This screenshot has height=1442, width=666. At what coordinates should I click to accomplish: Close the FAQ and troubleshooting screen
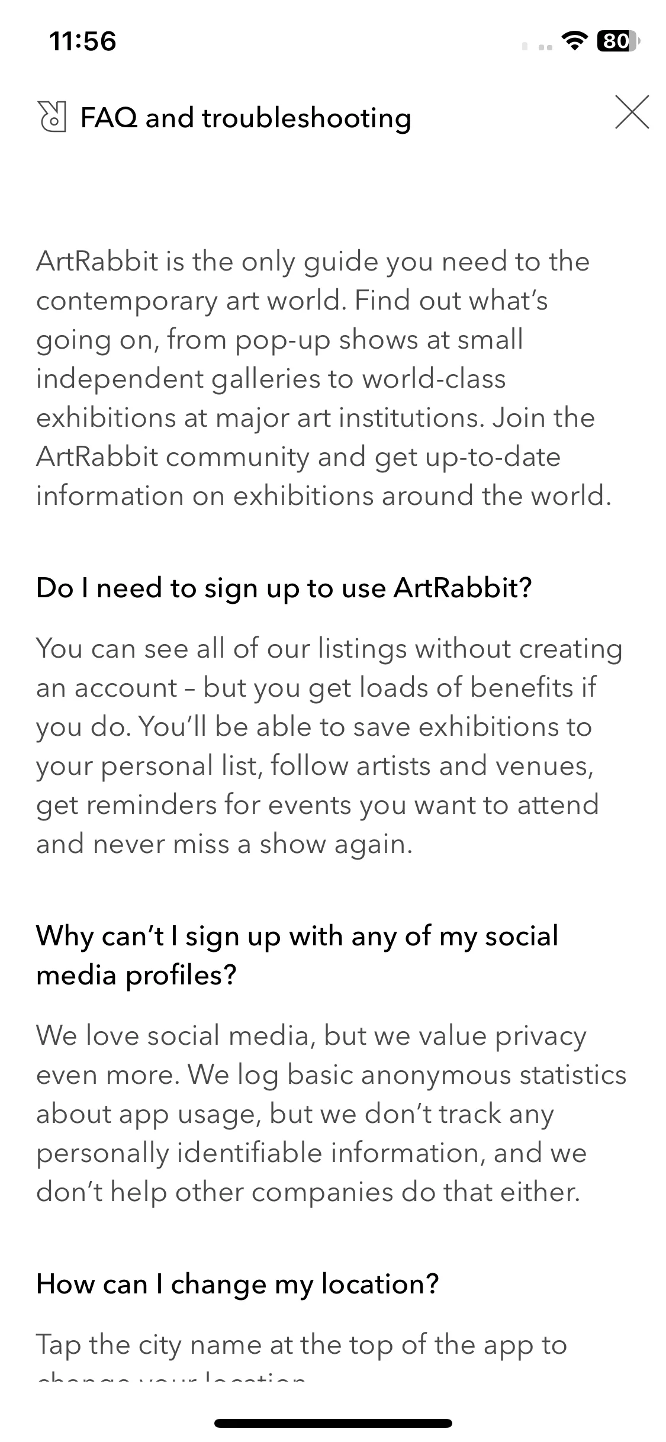(x=632, y=112)
